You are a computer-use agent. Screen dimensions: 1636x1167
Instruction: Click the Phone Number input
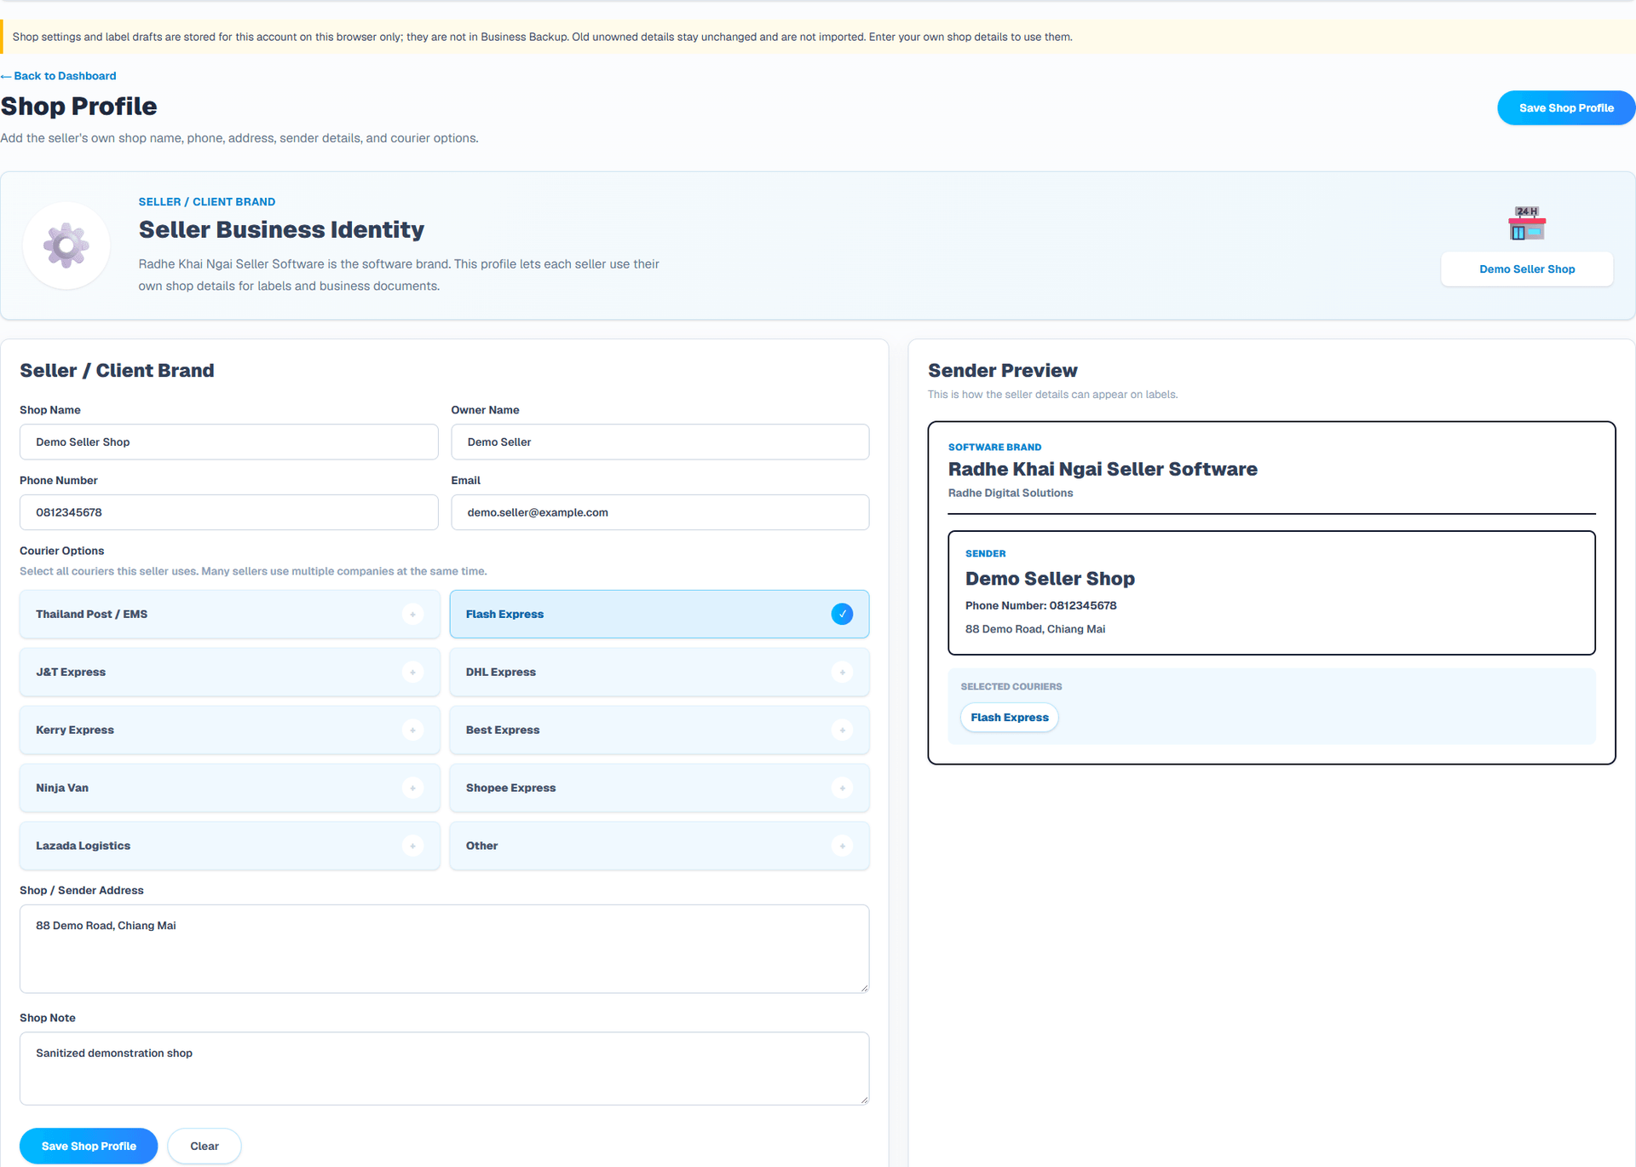pos(229,512)
